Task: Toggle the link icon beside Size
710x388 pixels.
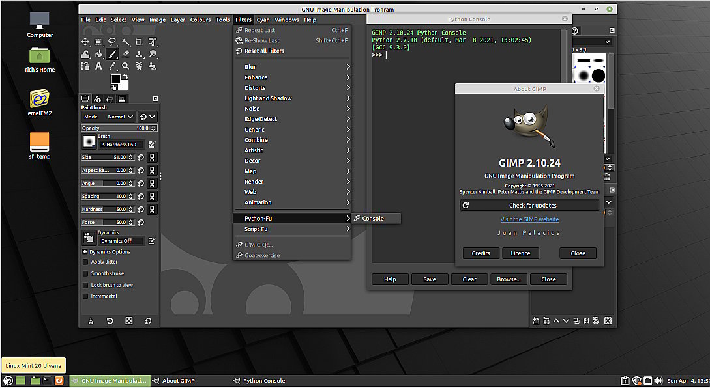Action: click(x=152, y=158)
